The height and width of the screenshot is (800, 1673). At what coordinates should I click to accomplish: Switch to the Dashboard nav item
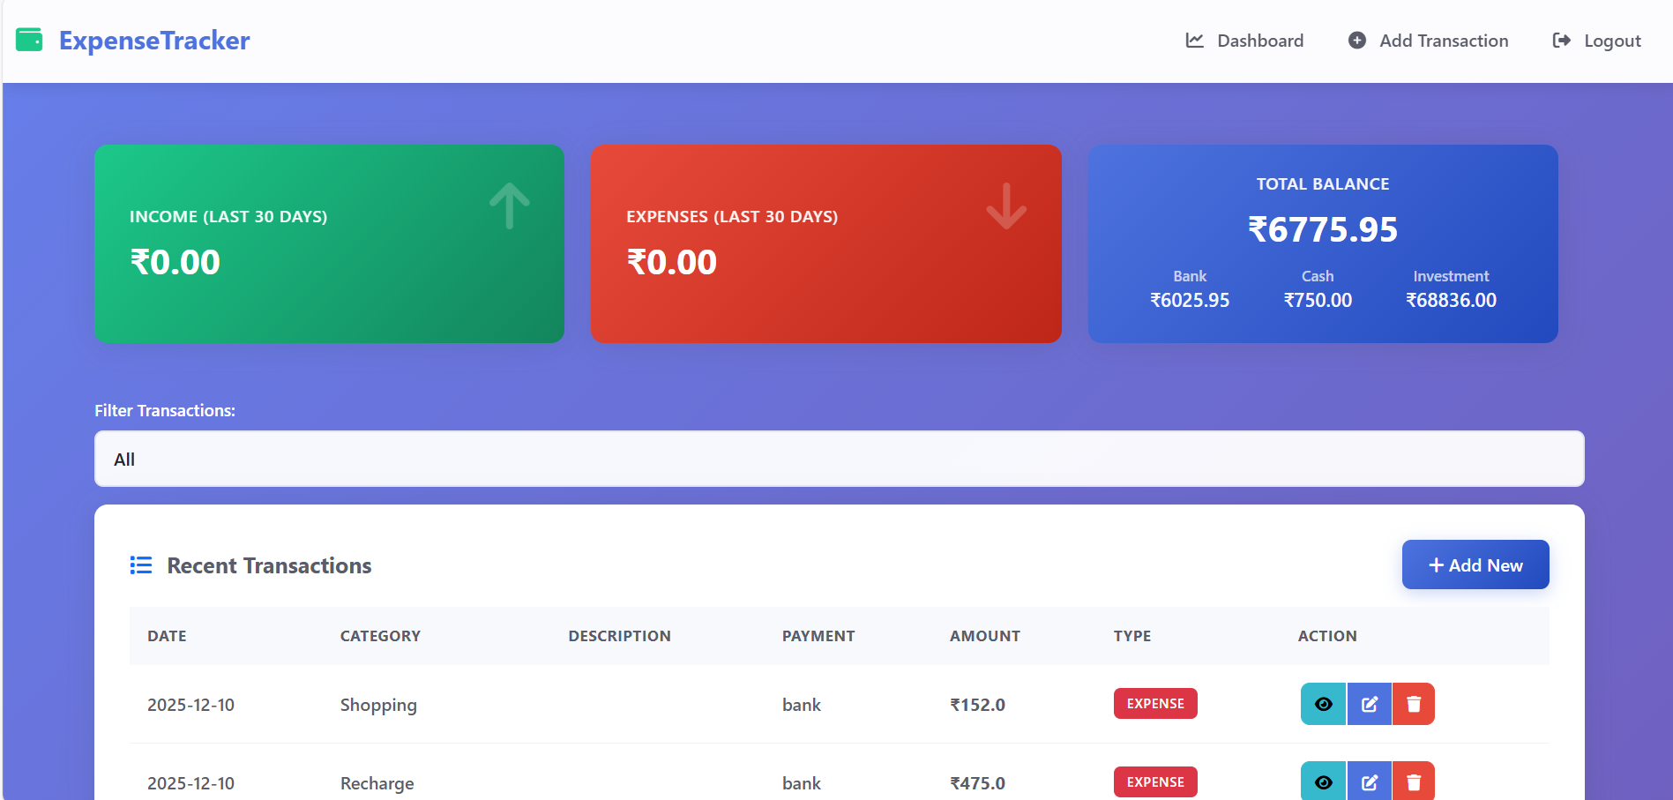(1259, 41)
